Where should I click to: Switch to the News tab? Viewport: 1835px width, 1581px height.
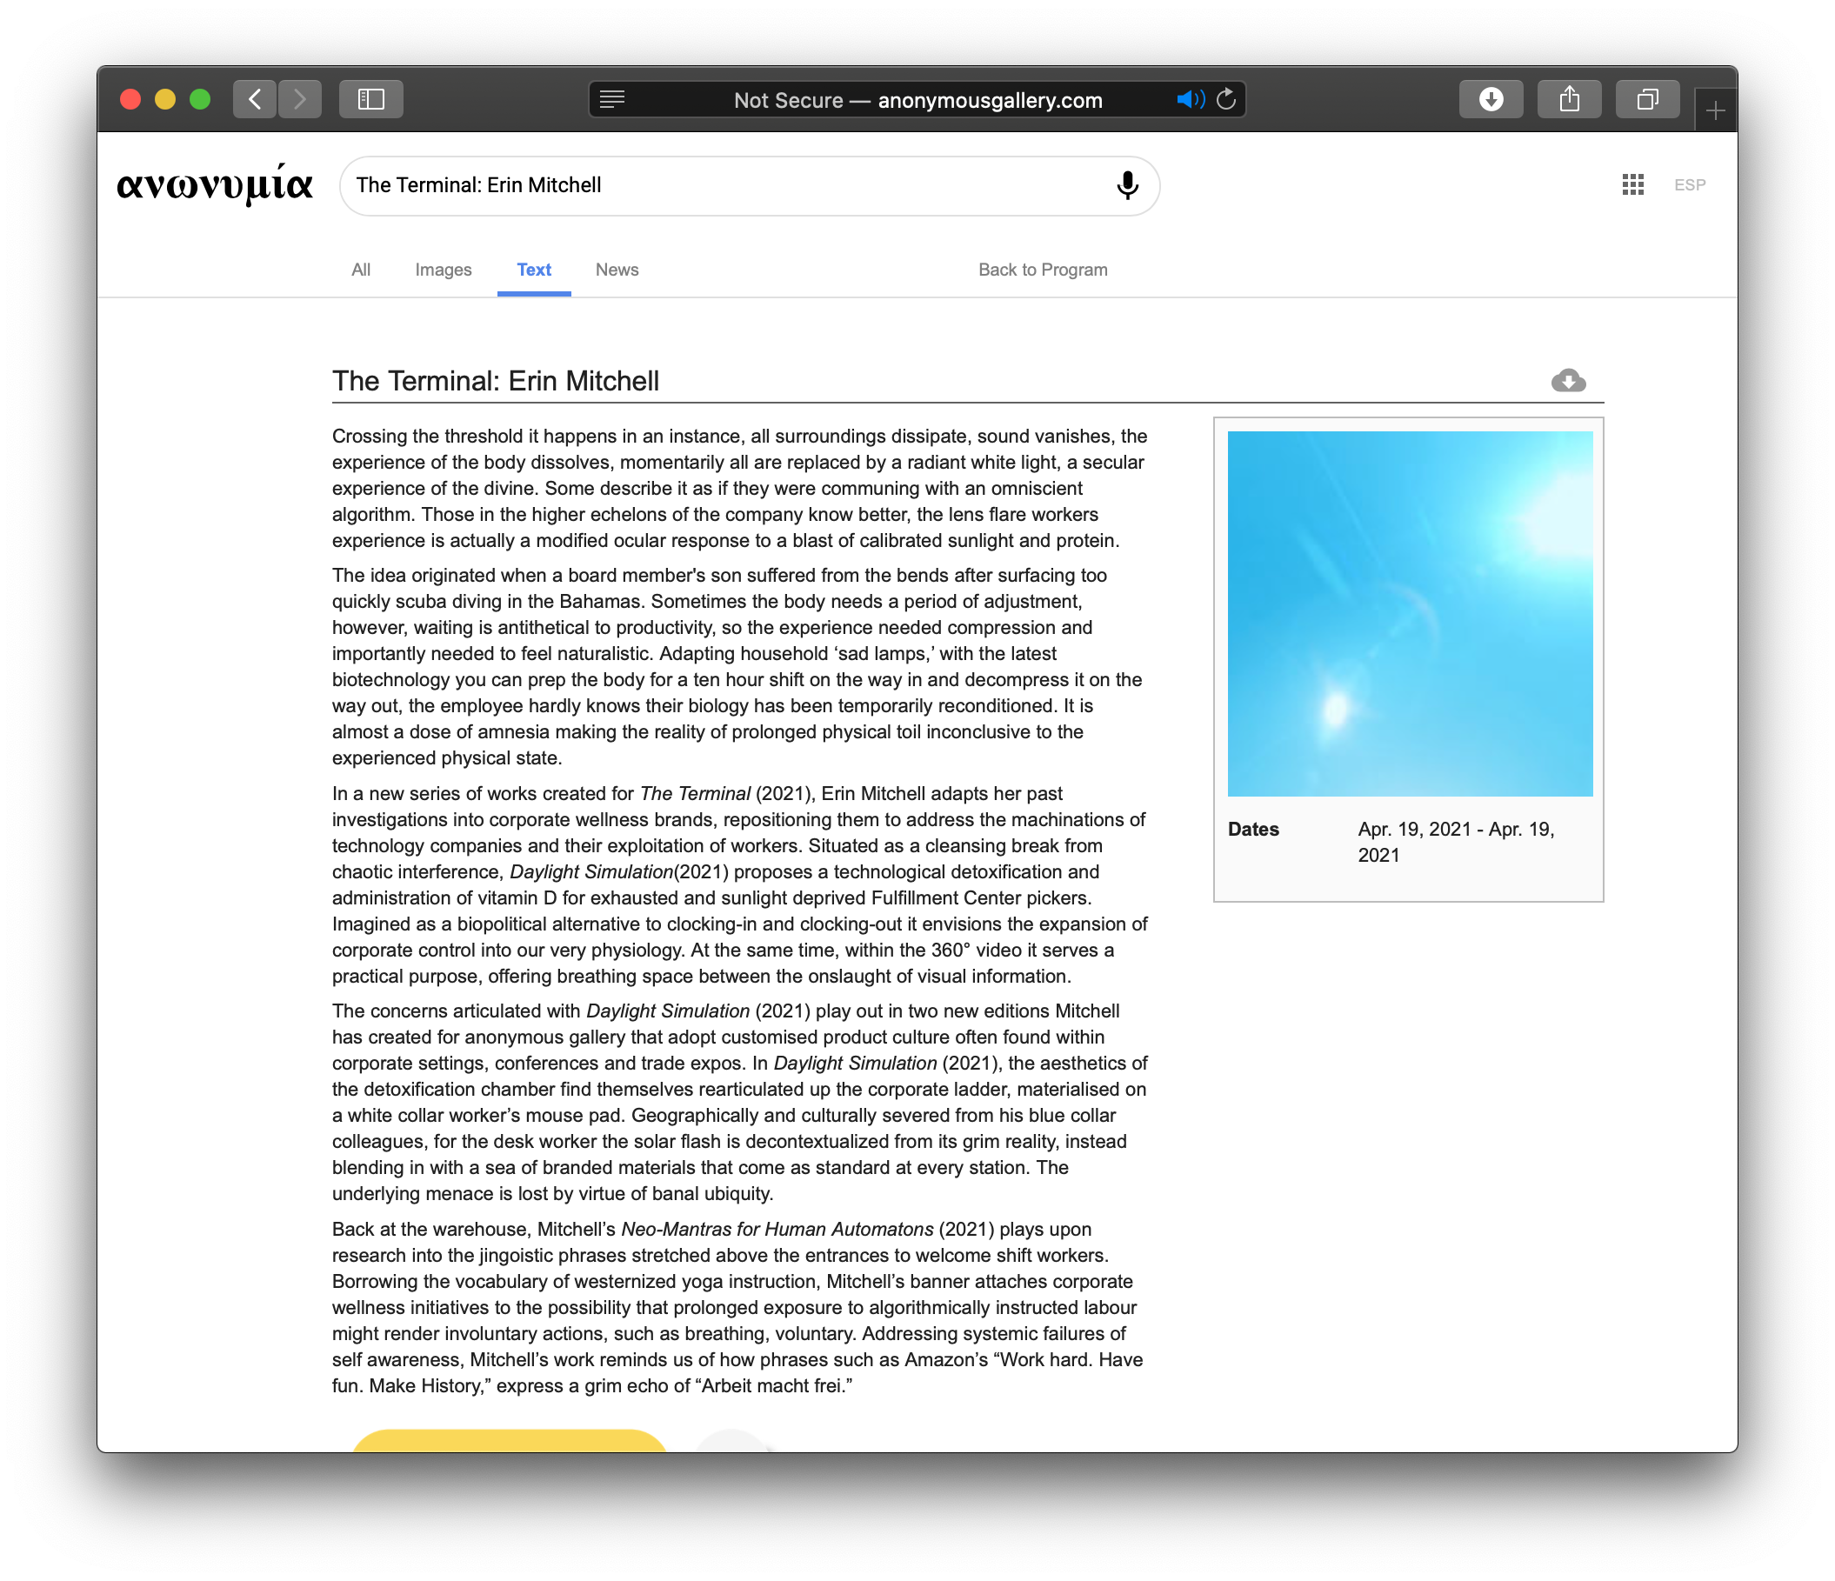617,270
